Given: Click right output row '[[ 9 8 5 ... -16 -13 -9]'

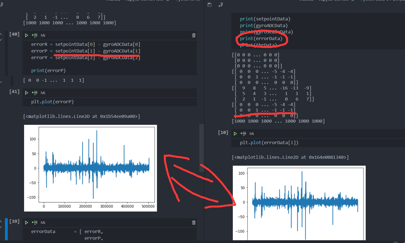Looking at the screenshot, I should click(x=272, y=88).
